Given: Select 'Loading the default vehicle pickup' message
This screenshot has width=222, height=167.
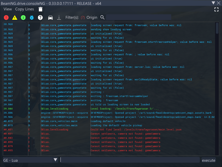Looking at the screenshot, I should point(116,125).
